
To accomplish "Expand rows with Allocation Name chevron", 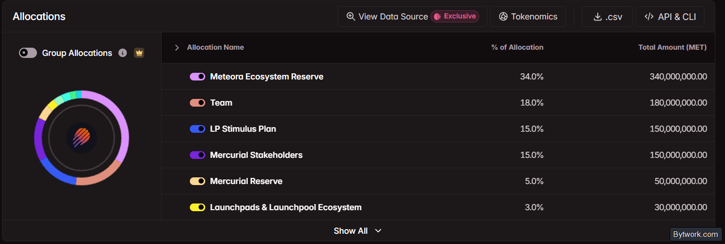I will [x=177, y=47].
